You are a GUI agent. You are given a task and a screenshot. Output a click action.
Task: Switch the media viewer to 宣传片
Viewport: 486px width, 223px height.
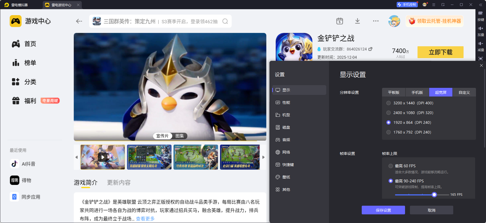coord(162,136)
